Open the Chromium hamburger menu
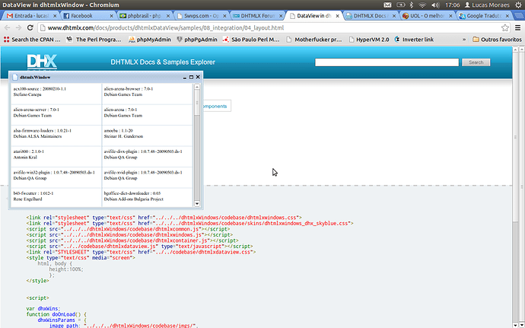 (x=517, y=28)
